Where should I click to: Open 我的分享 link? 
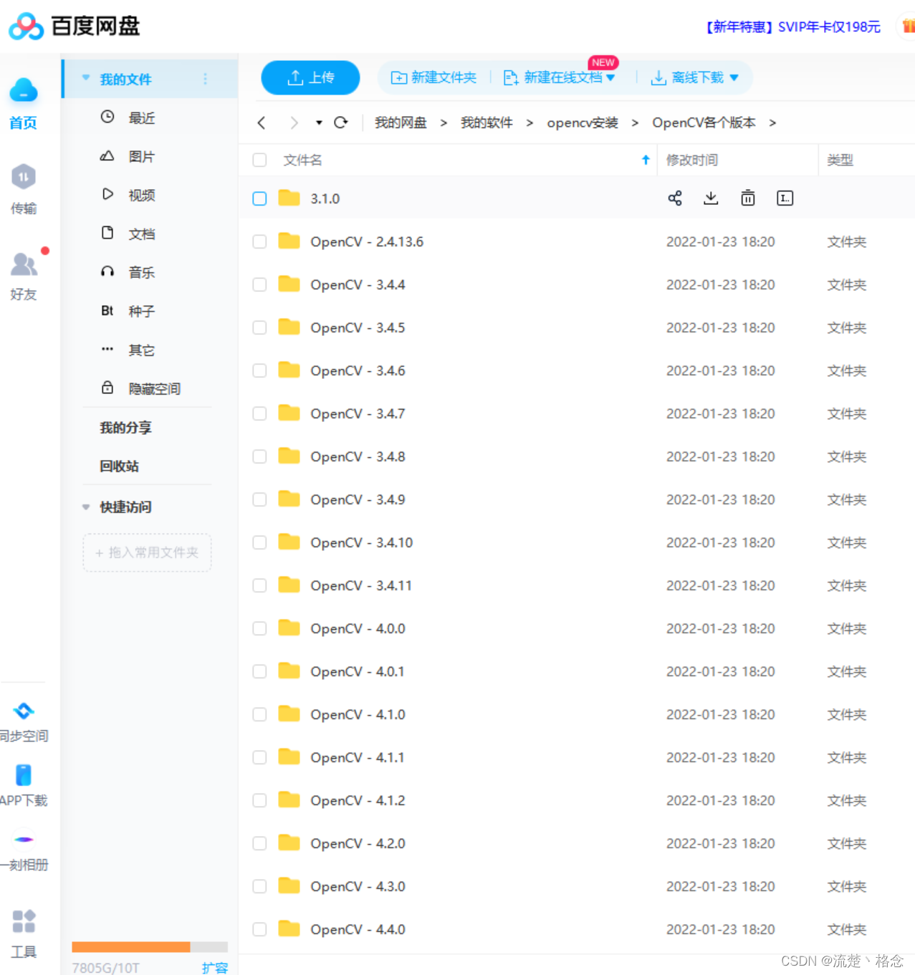pyautogui.click(x=125, y=428)
